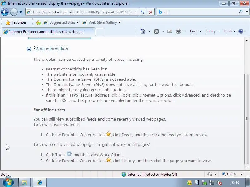Screen dimensions: 250x187
Task: Collapse the More information arrow toggle
Action: (x=29, y=49)
